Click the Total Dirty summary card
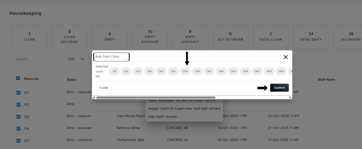Viewport: 362px width, 149px height. coord(311,37)
